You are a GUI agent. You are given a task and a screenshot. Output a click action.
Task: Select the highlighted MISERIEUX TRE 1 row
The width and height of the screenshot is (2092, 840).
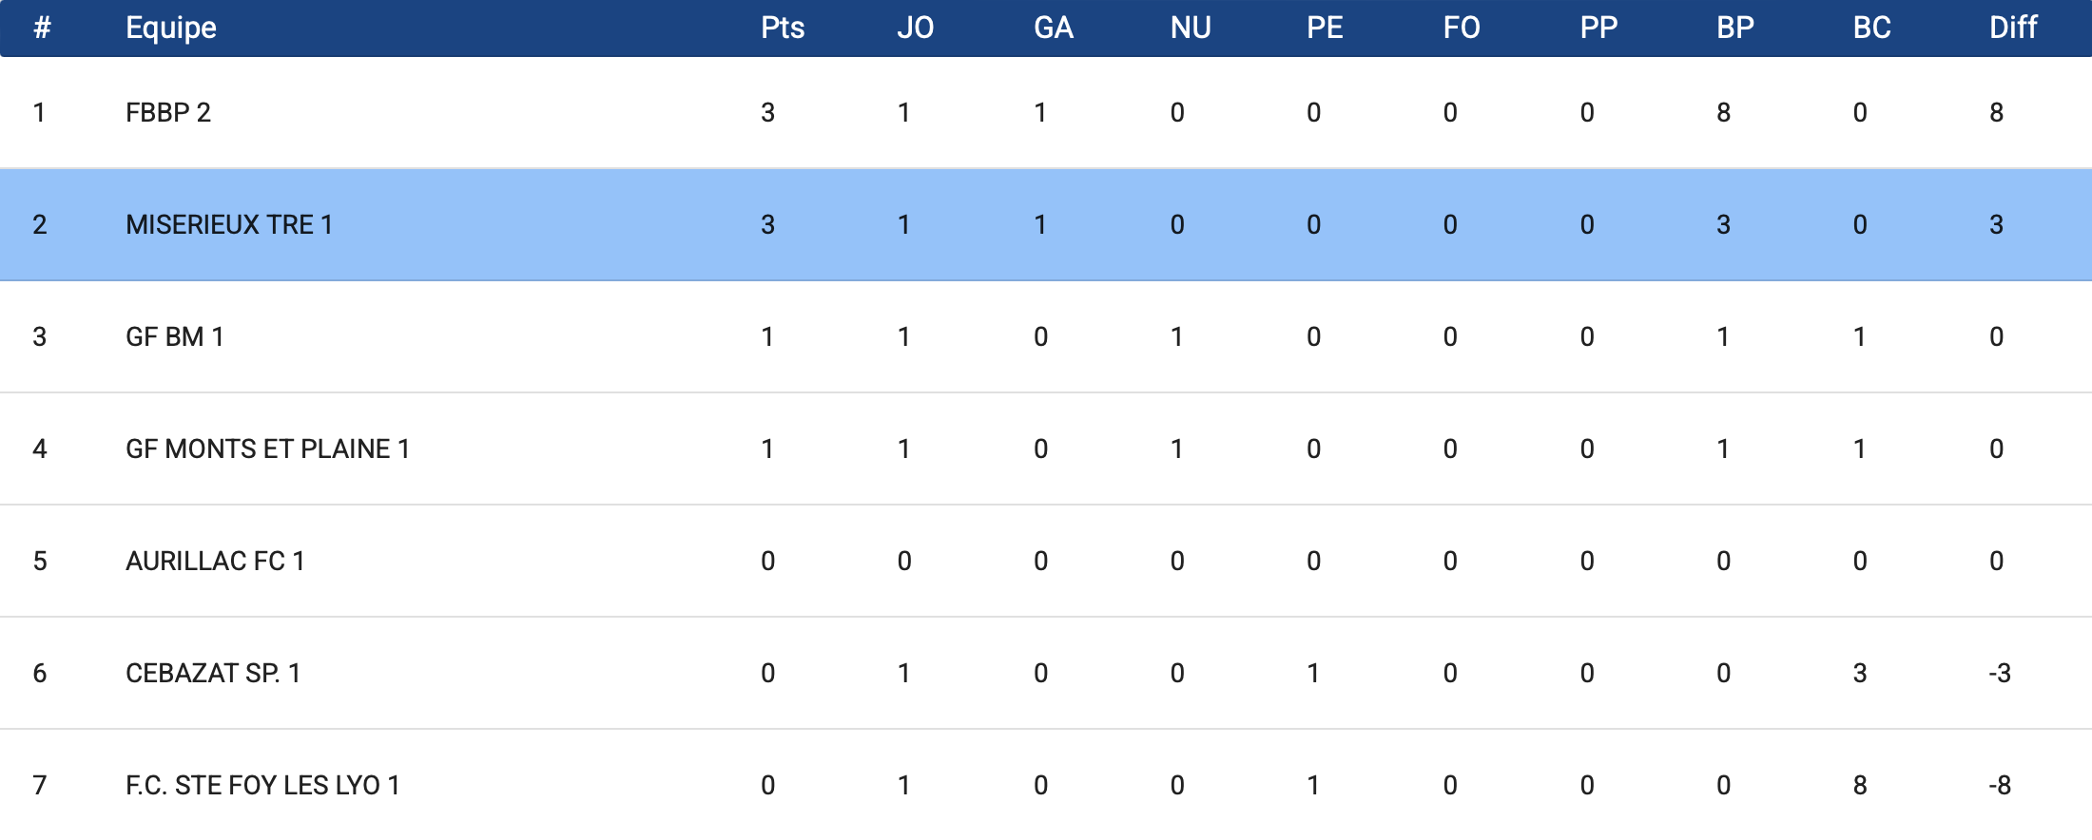pos(229,225)
